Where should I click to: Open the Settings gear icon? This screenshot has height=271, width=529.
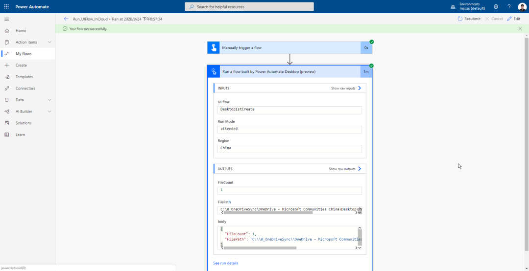point(496,6)
